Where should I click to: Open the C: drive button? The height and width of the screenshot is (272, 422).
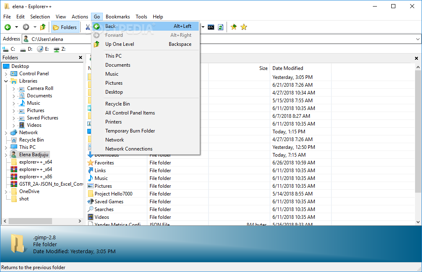[x=9, y=49]
